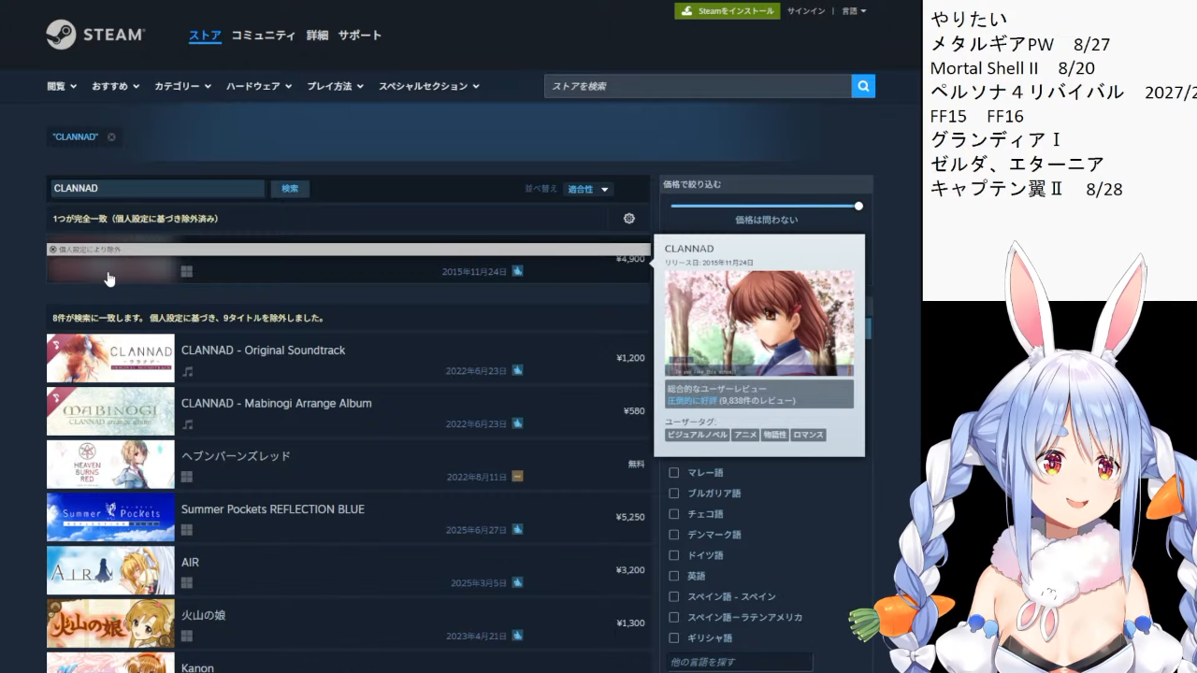This screenshot has height=673, width=1197.
Task: Open the スペシャルセクション dropdown
Action: tap(429, 86)
